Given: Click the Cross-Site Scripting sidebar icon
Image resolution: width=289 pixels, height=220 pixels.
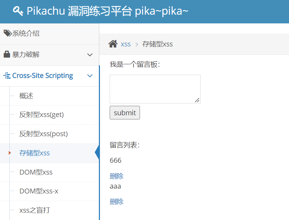Looking at the screenshot, I should coord(6,75).
